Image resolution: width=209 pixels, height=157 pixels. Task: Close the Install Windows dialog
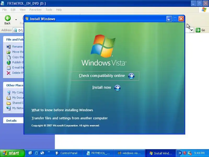tap(181, 19)
